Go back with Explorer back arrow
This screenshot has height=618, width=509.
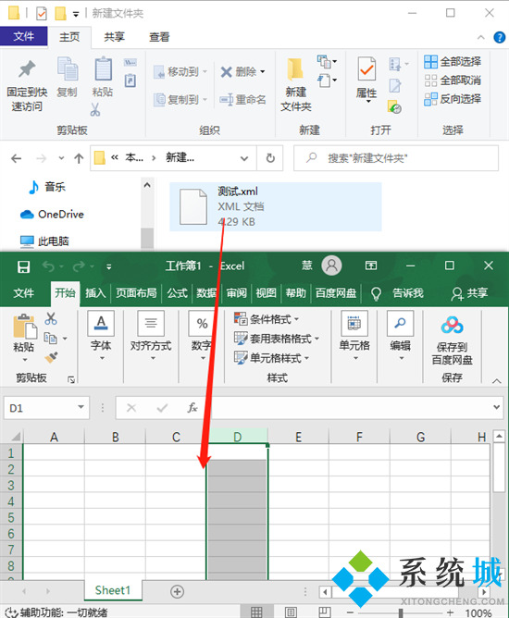16,158
